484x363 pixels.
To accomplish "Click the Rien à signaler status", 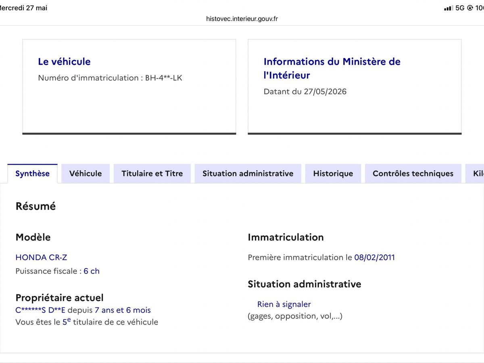I will click(284, 304).
